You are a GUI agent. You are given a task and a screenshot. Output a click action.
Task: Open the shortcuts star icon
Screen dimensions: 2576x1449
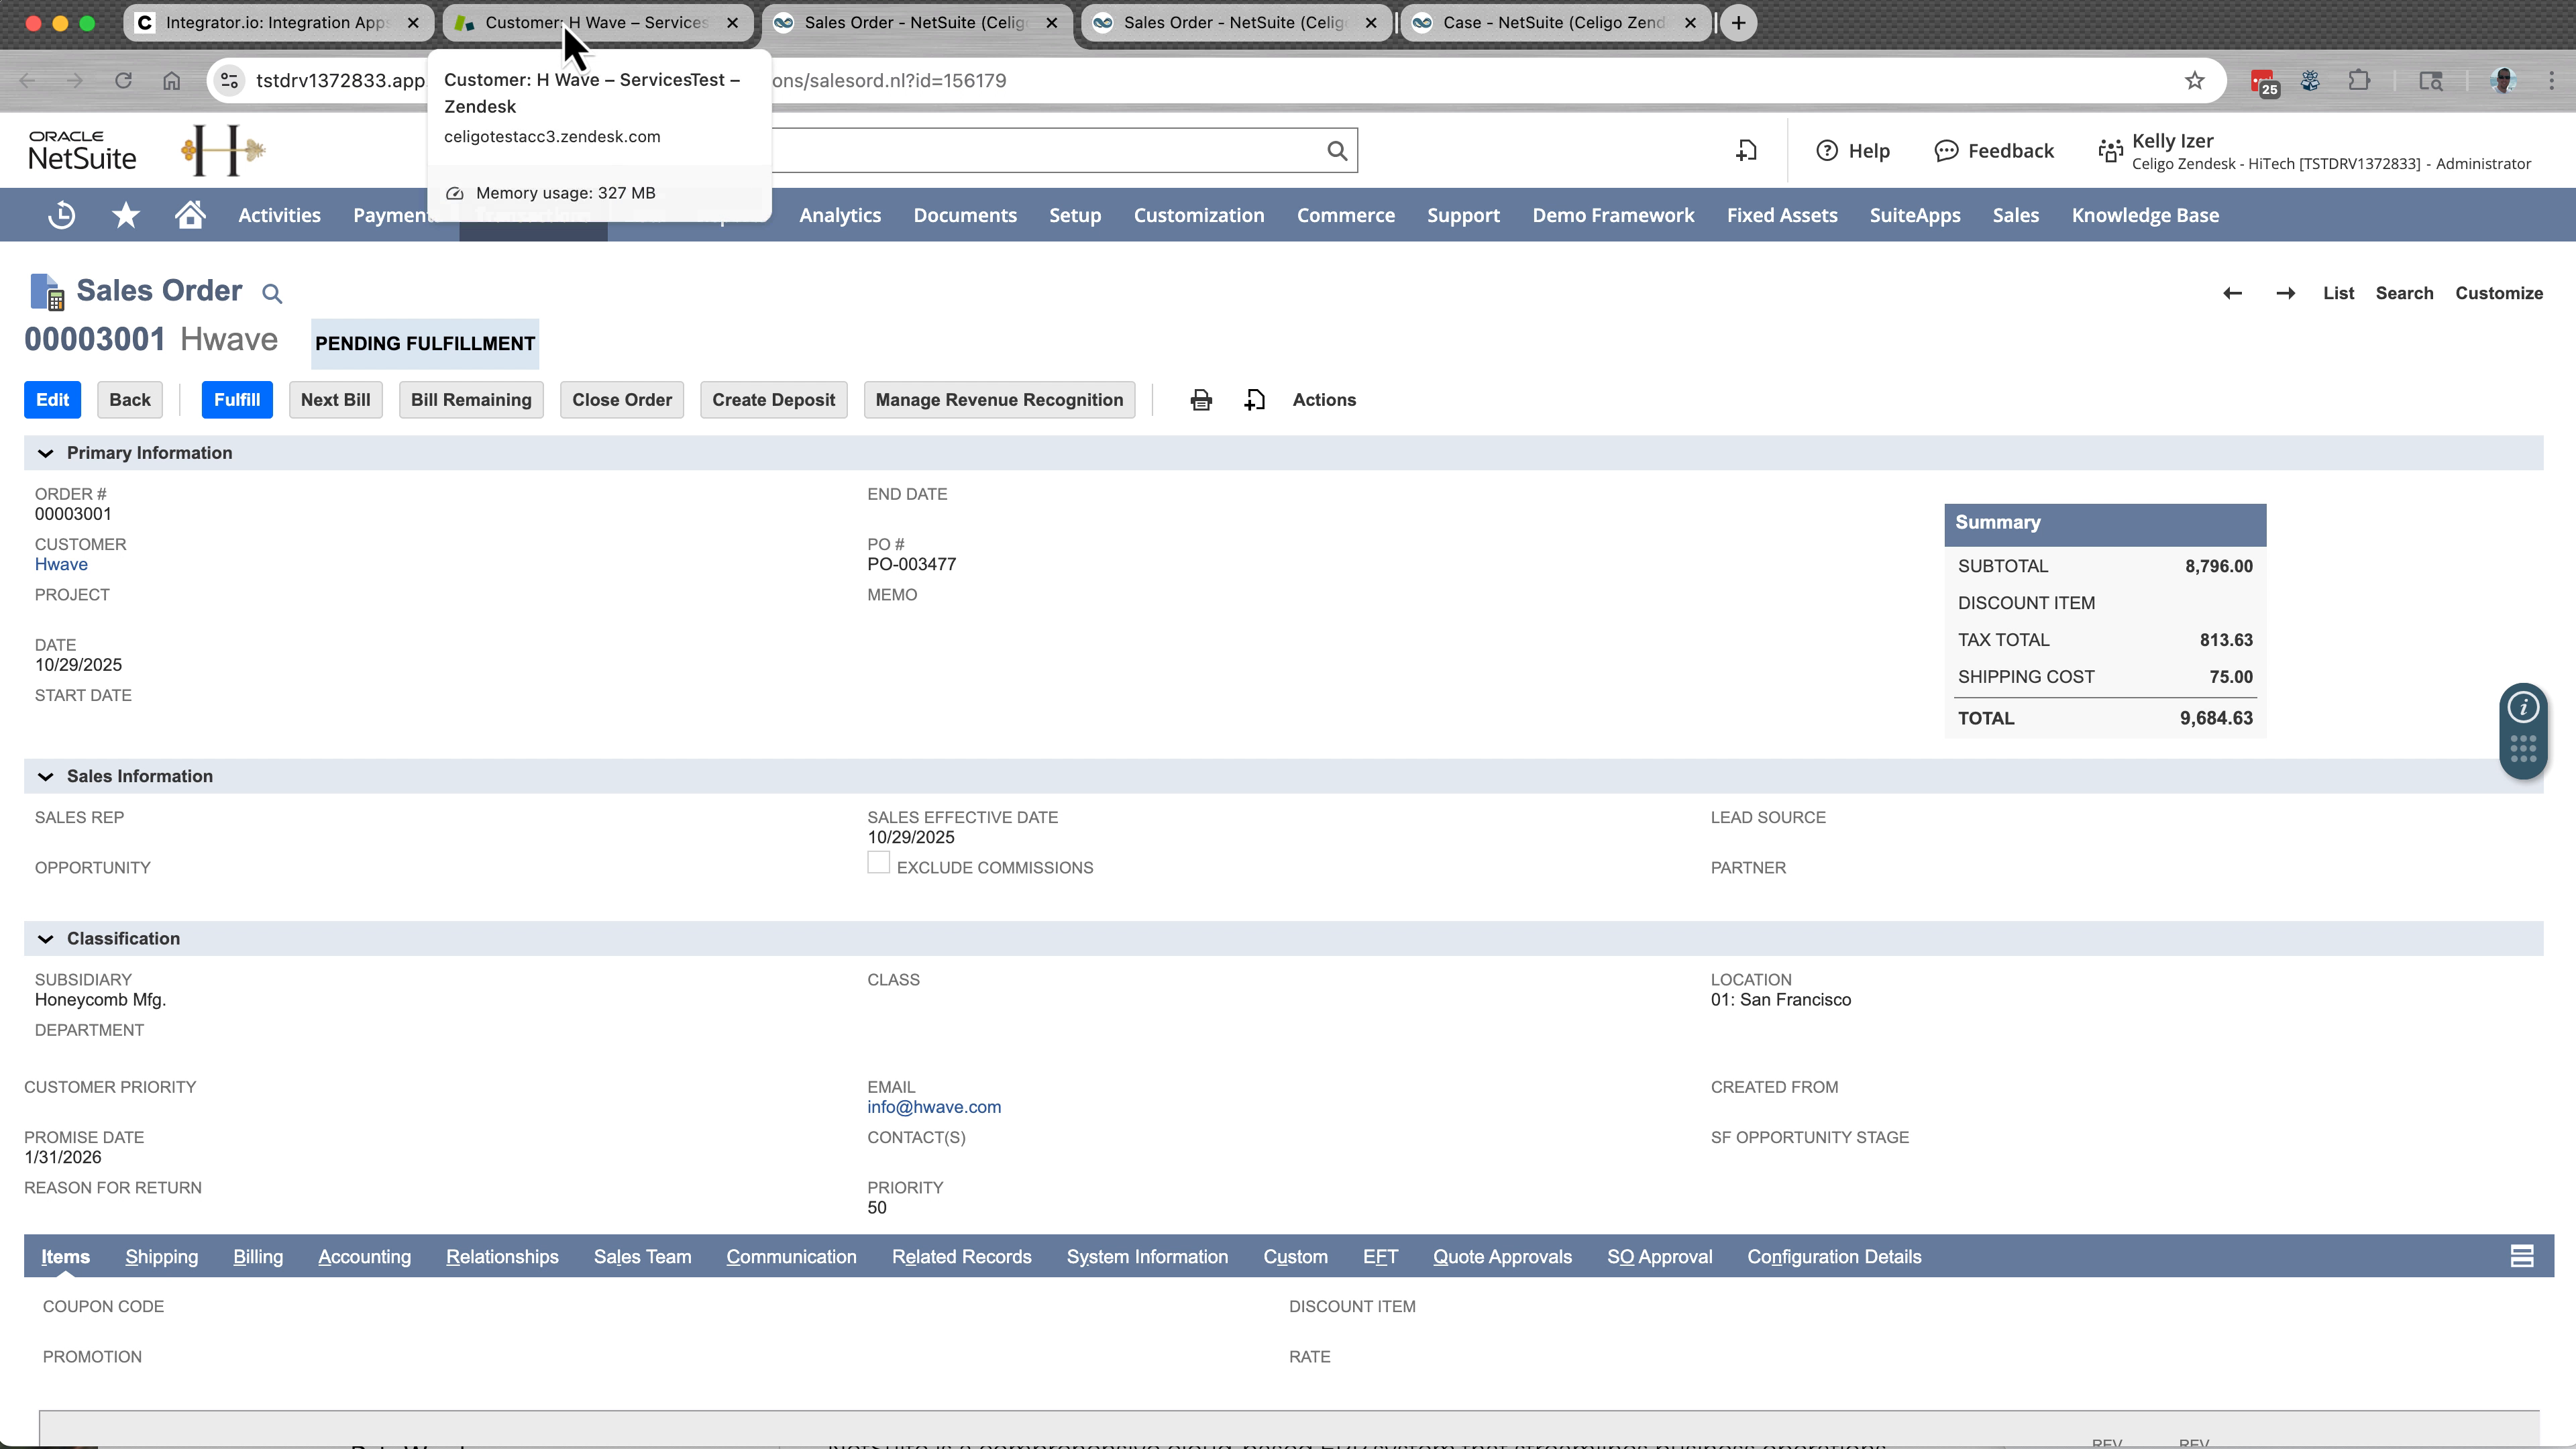point(125,214)
